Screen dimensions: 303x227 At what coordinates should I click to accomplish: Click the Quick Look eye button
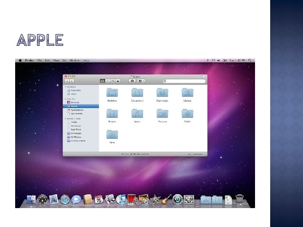coord(132,81)
